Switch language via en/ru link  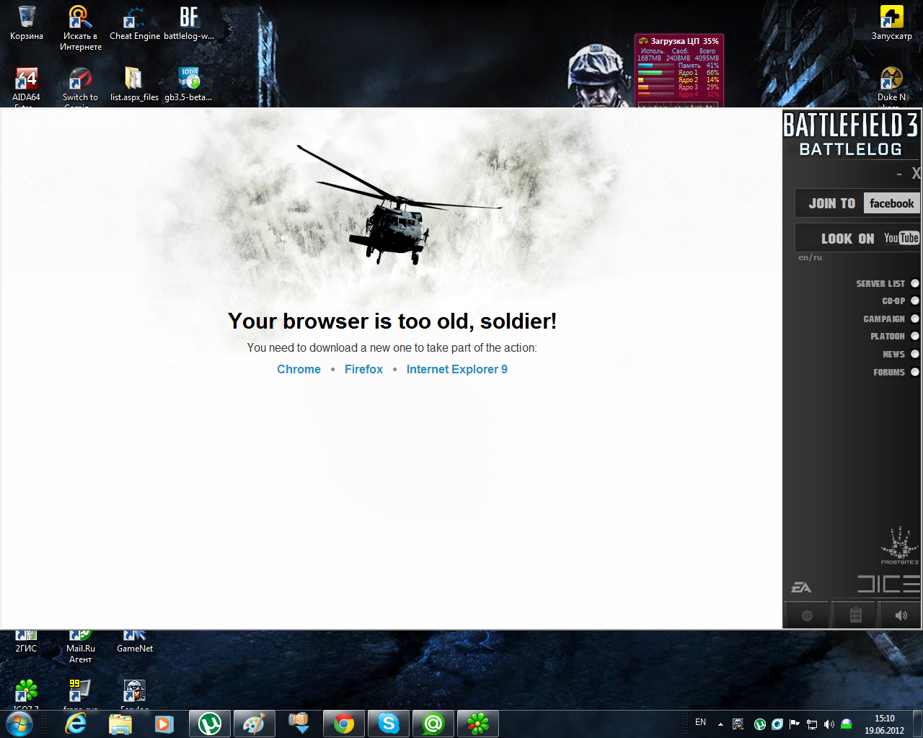tap(810, 257)
